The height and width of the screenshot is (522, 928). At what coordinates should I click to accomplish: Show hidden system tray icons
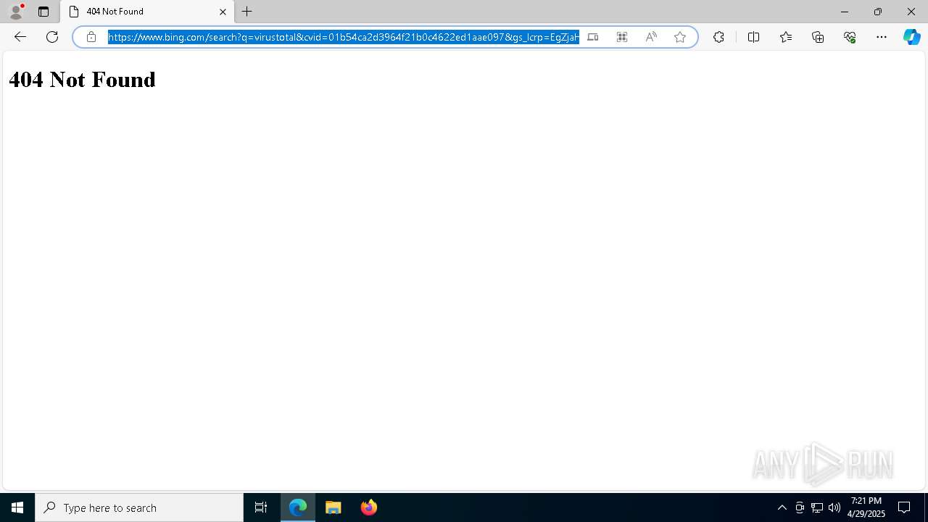[x=782, y=507]
